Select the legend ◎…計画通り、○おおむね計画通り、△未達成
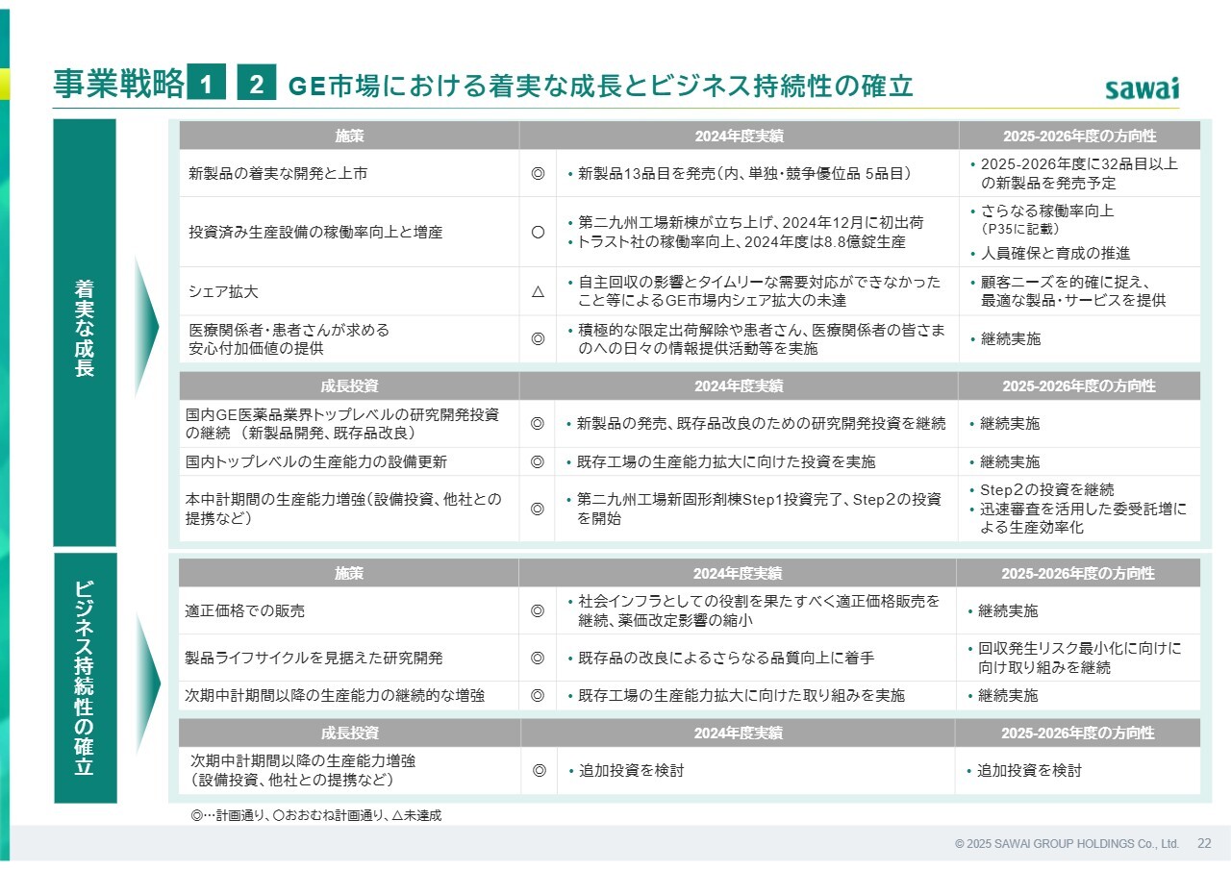 pos(316,815)
